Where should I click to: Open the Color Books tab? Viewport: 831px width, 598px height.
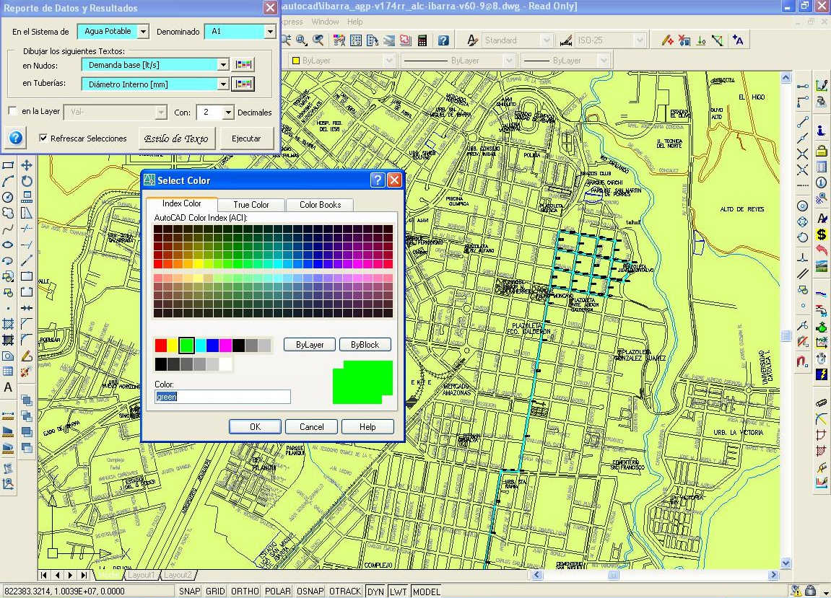click(x=320, y=205)
